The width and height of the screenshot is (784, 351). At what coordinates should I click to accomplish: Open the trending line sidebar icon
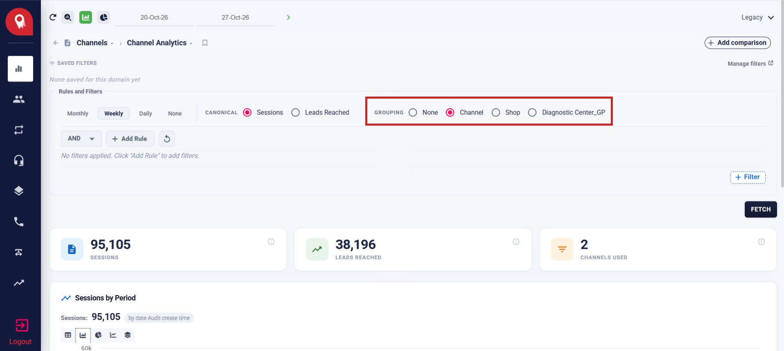click(19, 283)
